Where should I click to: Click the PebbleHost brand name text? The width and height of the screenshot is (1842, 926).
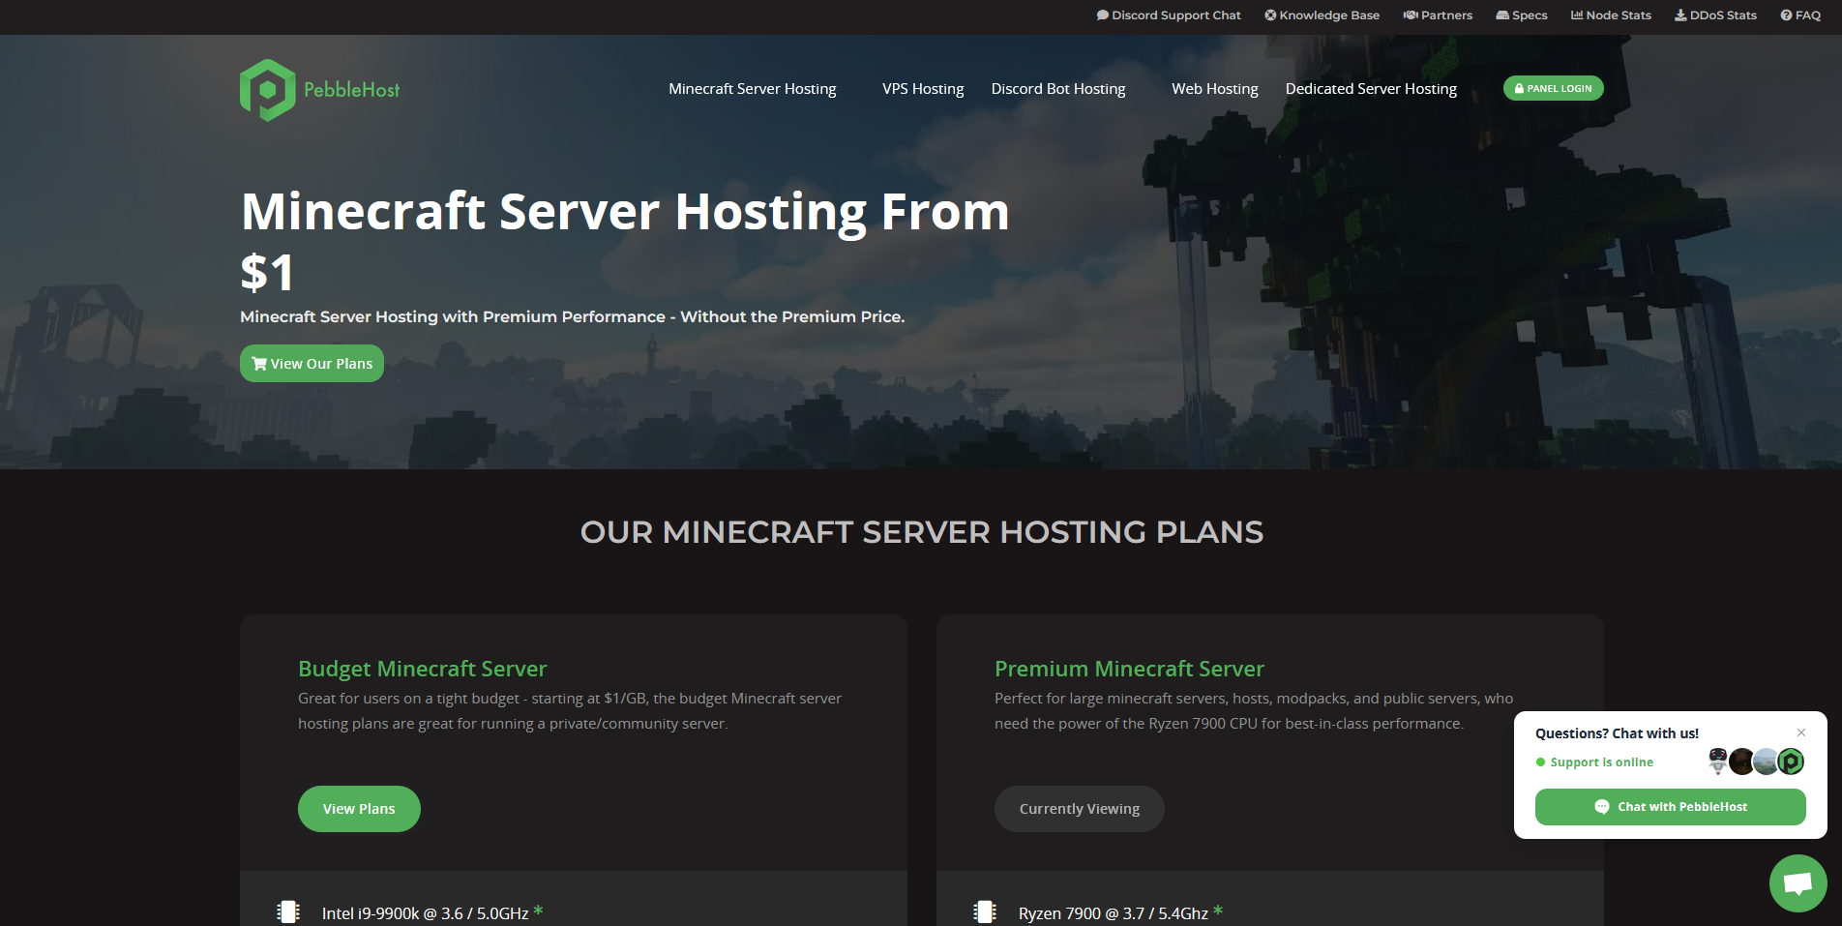[x=351, y=90]
